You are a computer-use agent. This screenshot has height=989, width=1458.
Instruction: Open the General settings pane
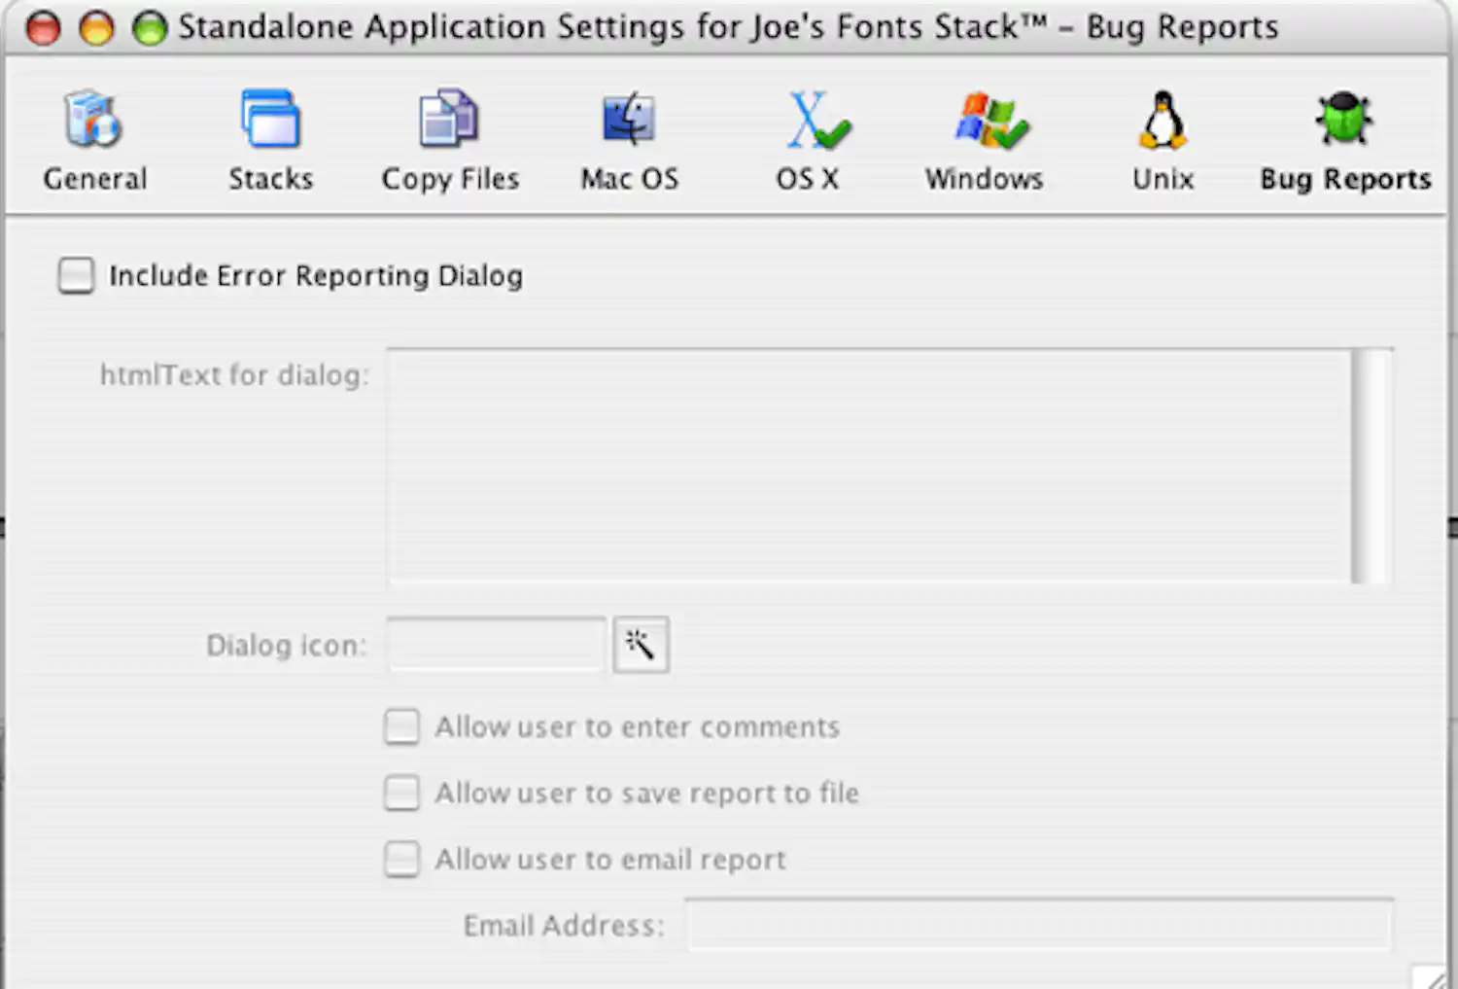(x=94, y=136)
